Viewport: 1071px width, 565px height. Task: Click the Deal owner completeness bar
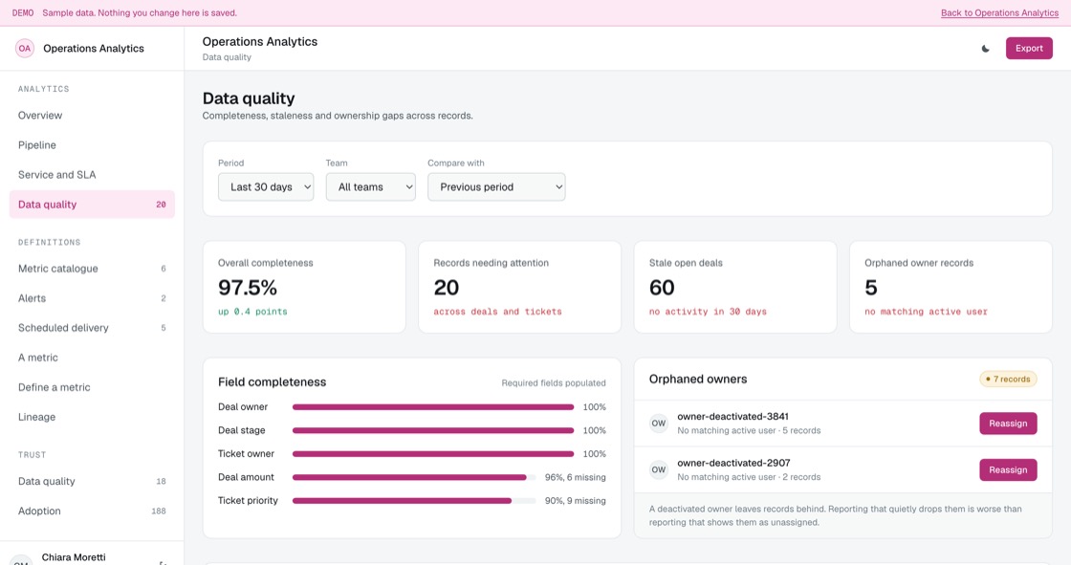click(x=433, y=407)
